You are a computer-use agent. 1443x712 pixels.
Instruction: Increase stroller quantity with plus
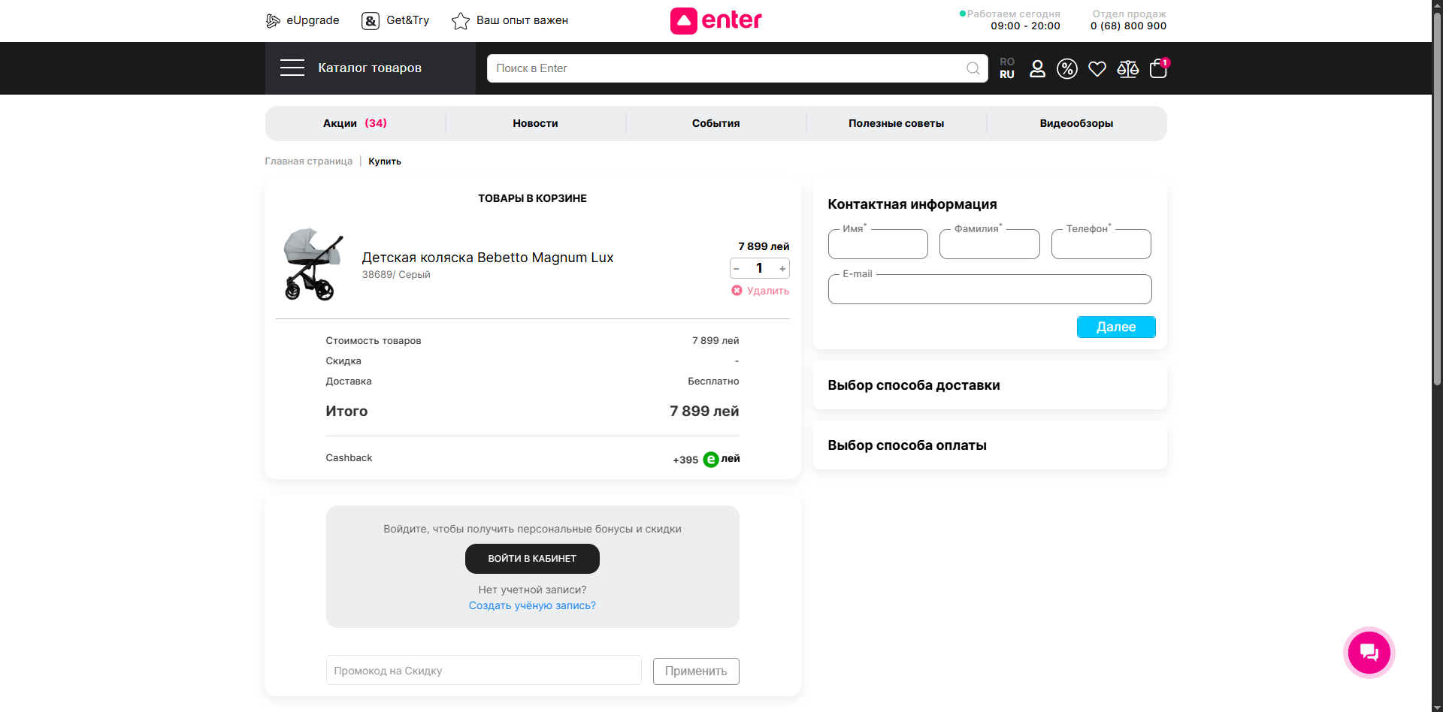click(782, 269)
